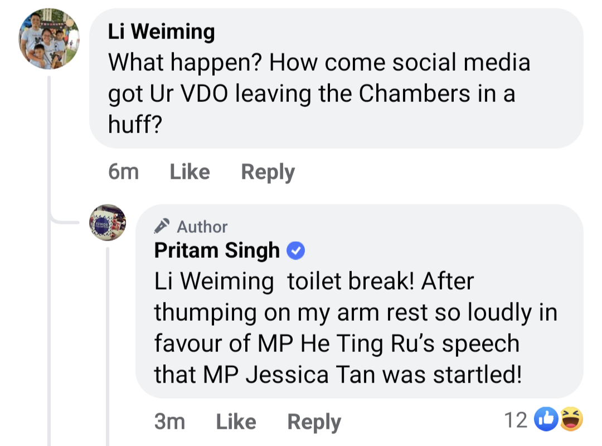Image resolution: width=602 pixels, height=446 pixels.
Task: Open the 6m timestamp of first comment
Action: click(x=123, y=171)
